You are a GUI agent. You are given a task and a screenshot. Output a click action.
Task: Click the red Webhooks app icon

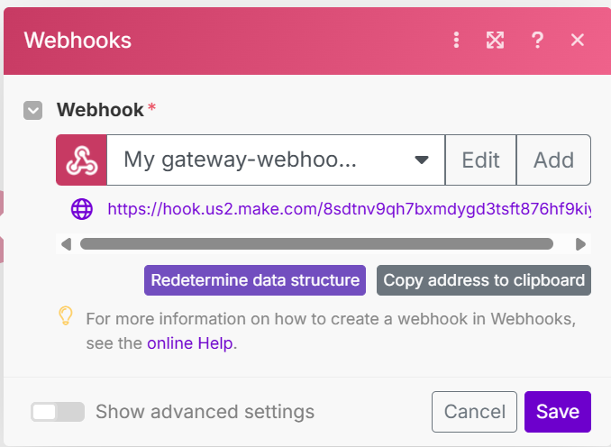pyautogui.click(x=81, y=160)
